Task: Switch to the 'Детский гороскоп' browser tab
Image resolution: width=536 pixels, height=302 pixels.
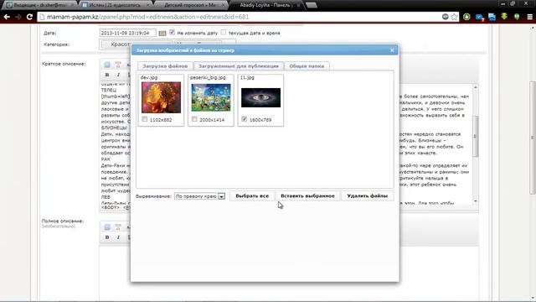Action: point(191,5)
